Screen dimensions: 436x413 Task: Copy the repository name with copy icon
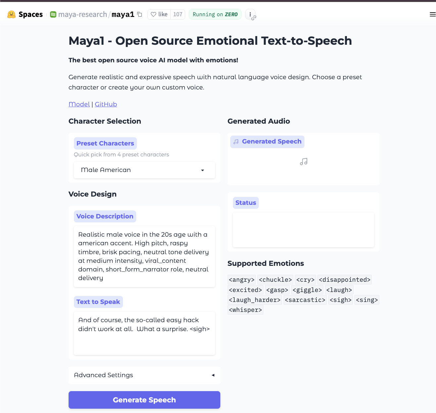tap(140, 14)
